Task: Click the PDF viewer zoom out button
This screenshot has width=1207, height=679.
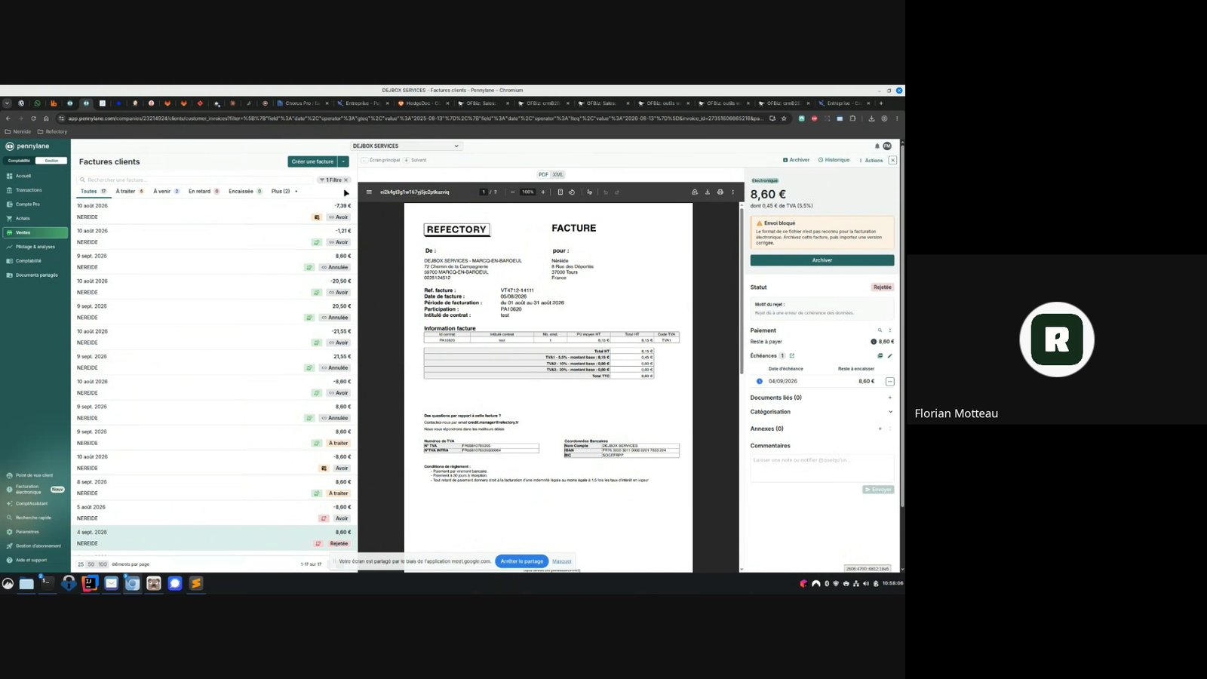Action: pos(513,192)
